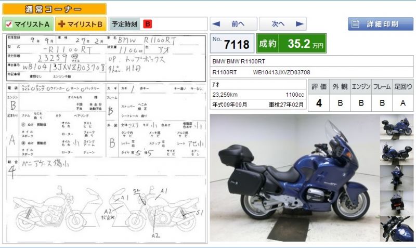
Task: Click the R1100RT model code text
Action: click(x=225, y=72)
